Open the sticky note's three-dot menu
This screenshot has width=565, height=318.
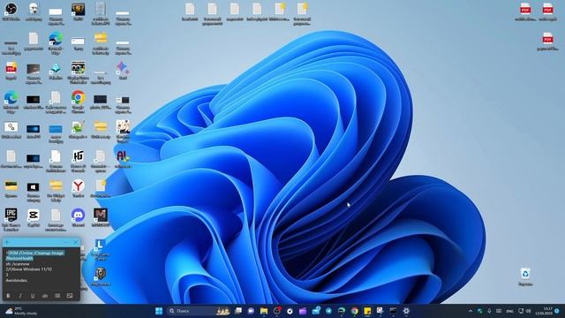tap(66, 242)
